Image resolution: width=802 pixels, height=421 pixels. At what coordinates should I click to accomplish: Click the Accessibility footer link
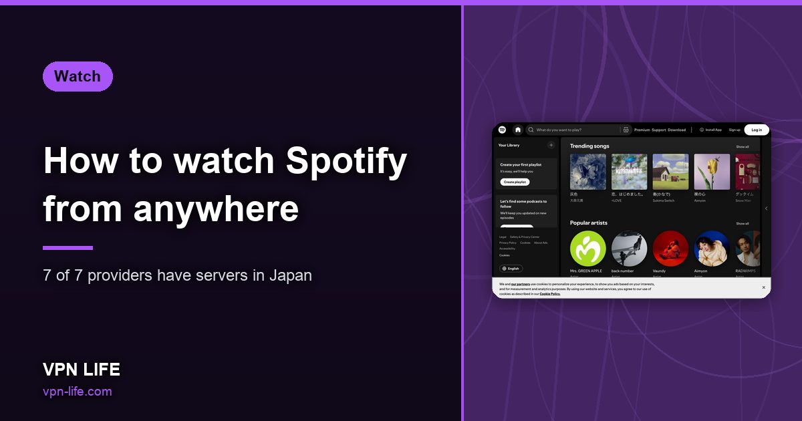pos(507,249)
